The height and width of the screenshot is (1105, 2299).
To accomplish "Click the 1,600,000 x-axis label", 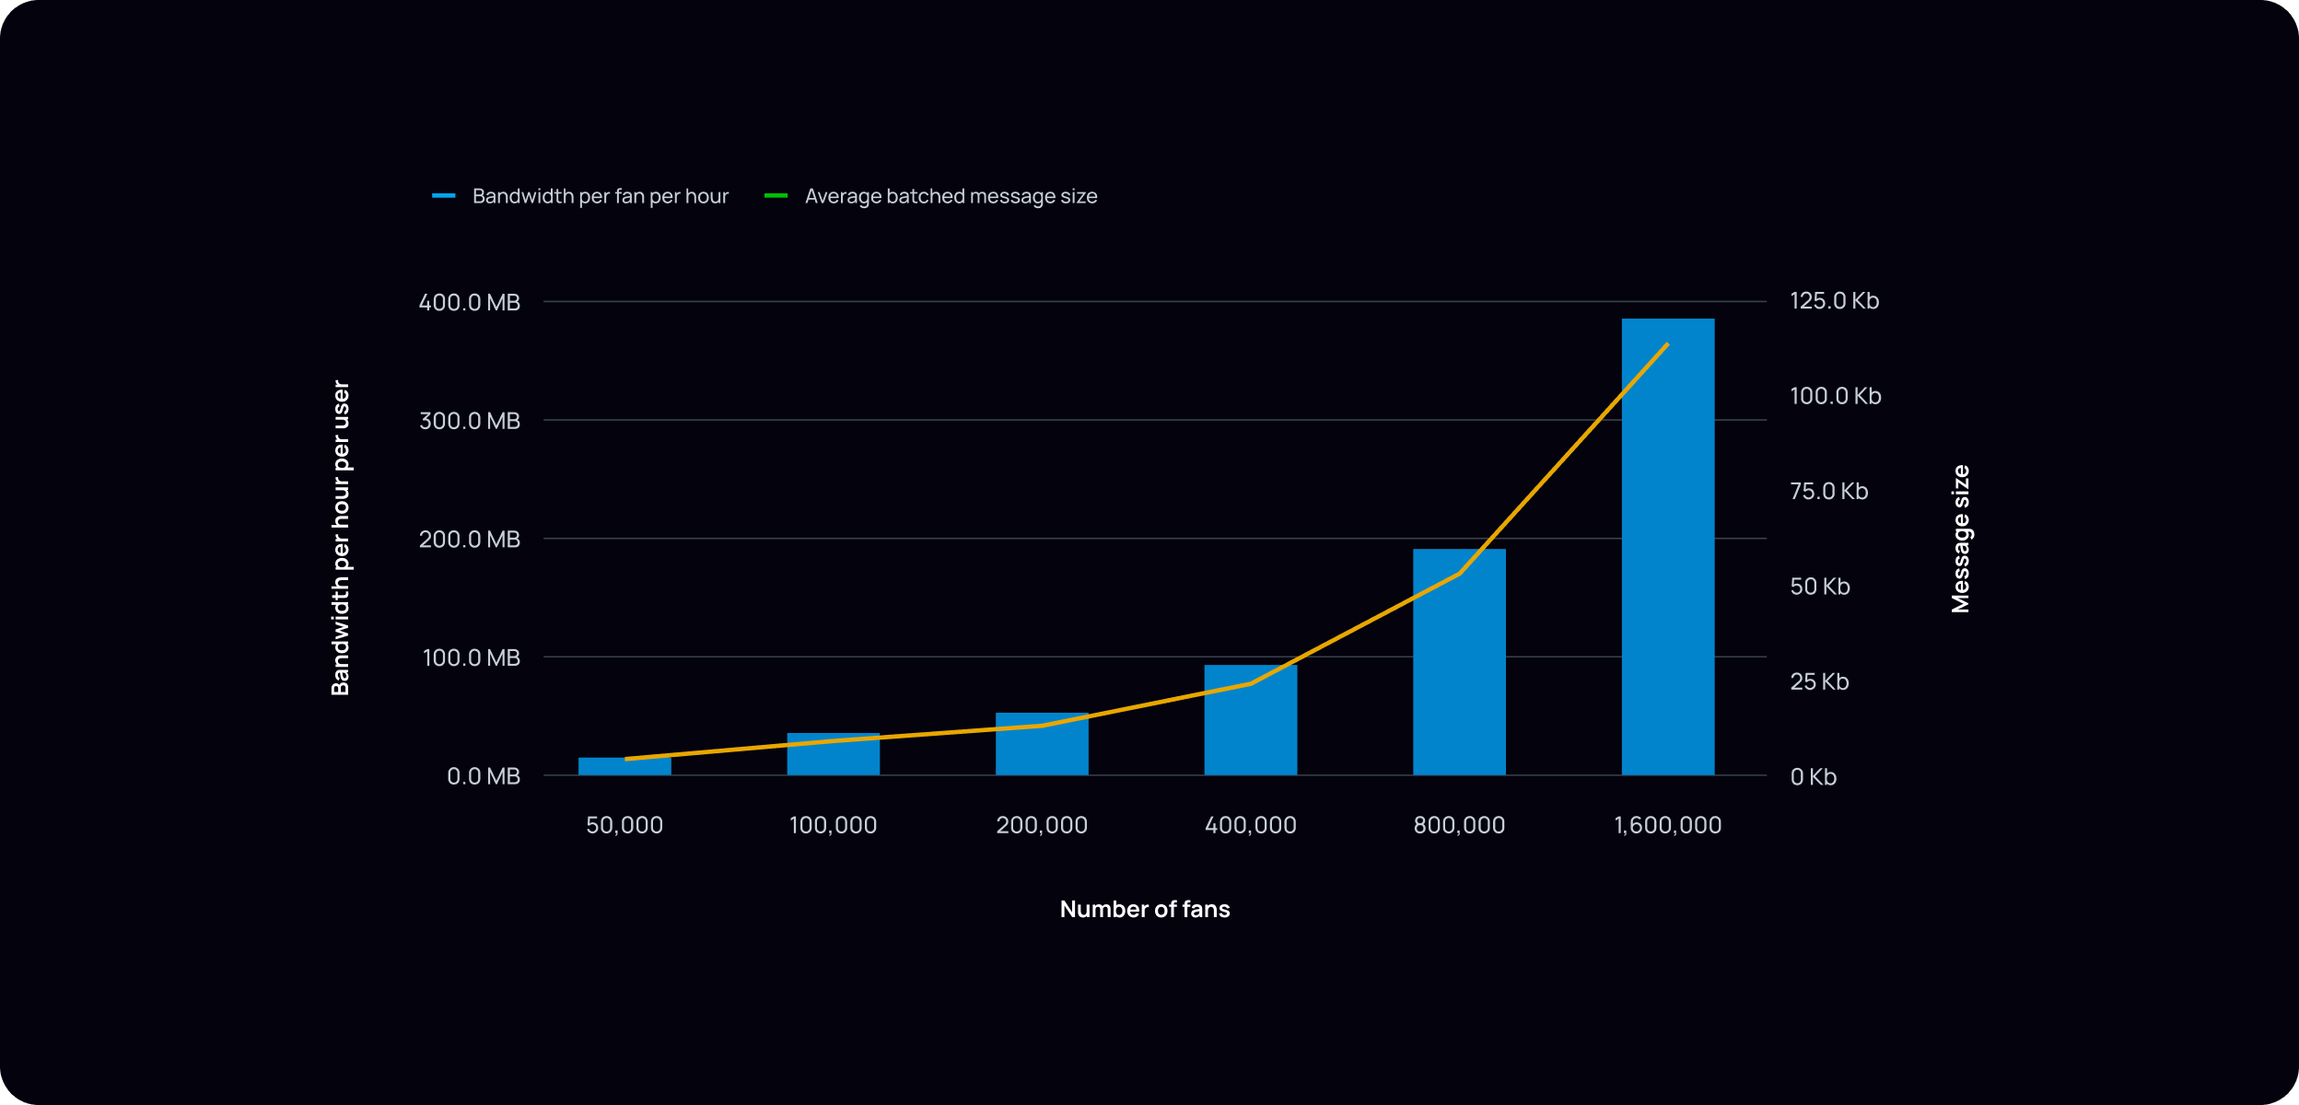I will click(x=1667, y=825).
